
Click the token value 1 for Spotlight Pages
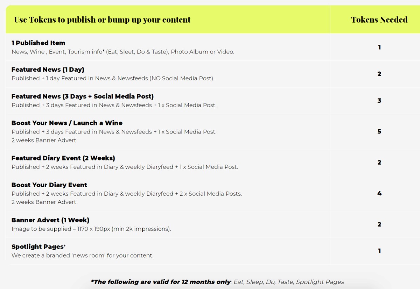click(x=379, y=251)
